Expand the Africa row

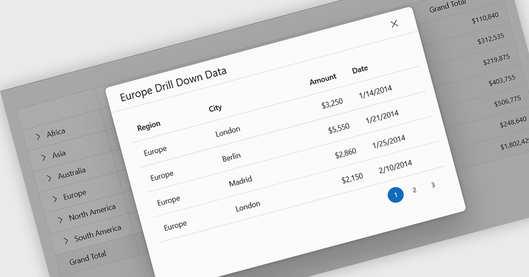[39, 136]
